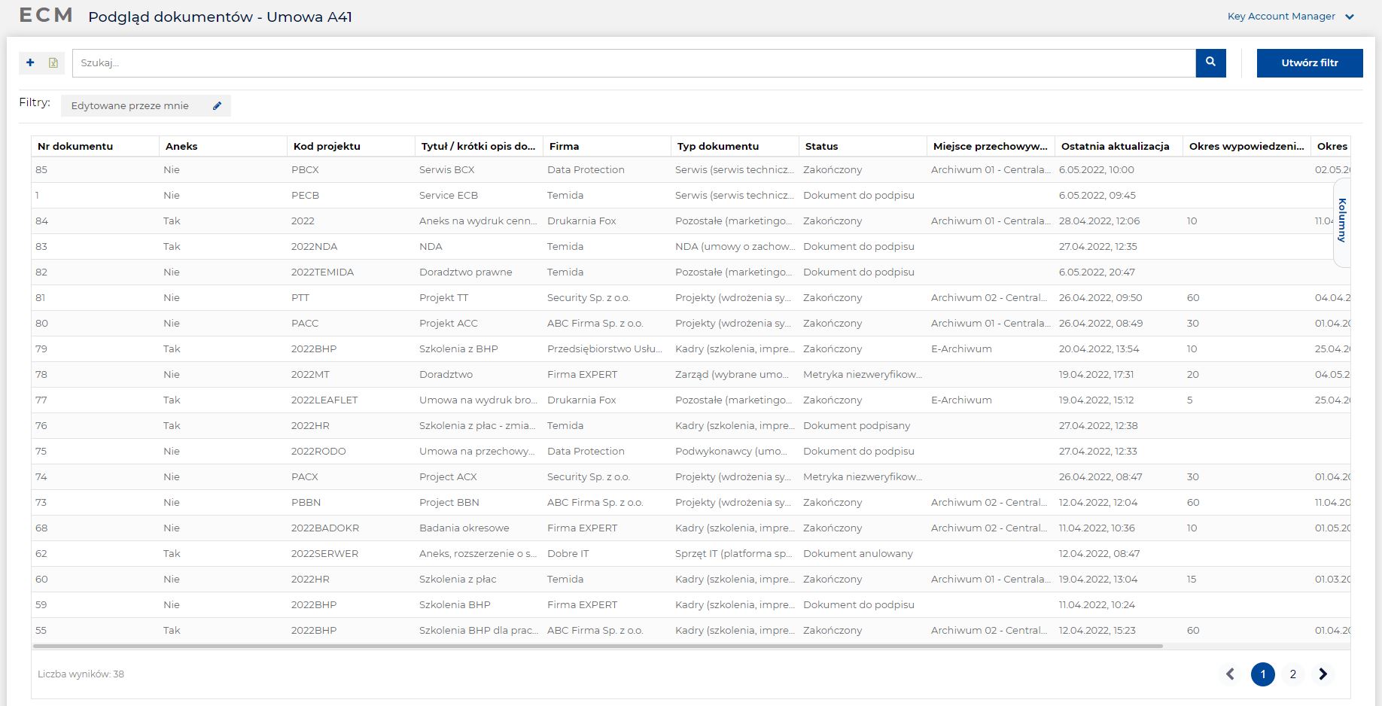1382x706 pixels.
Task: Sort by 'Miejsce przechowyw...' column header
Action: (991, 146)
